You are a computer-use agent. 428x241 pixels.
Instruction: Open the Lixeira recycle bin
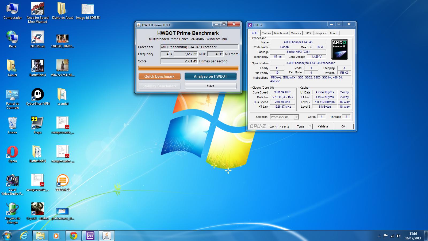click(12, 125)
